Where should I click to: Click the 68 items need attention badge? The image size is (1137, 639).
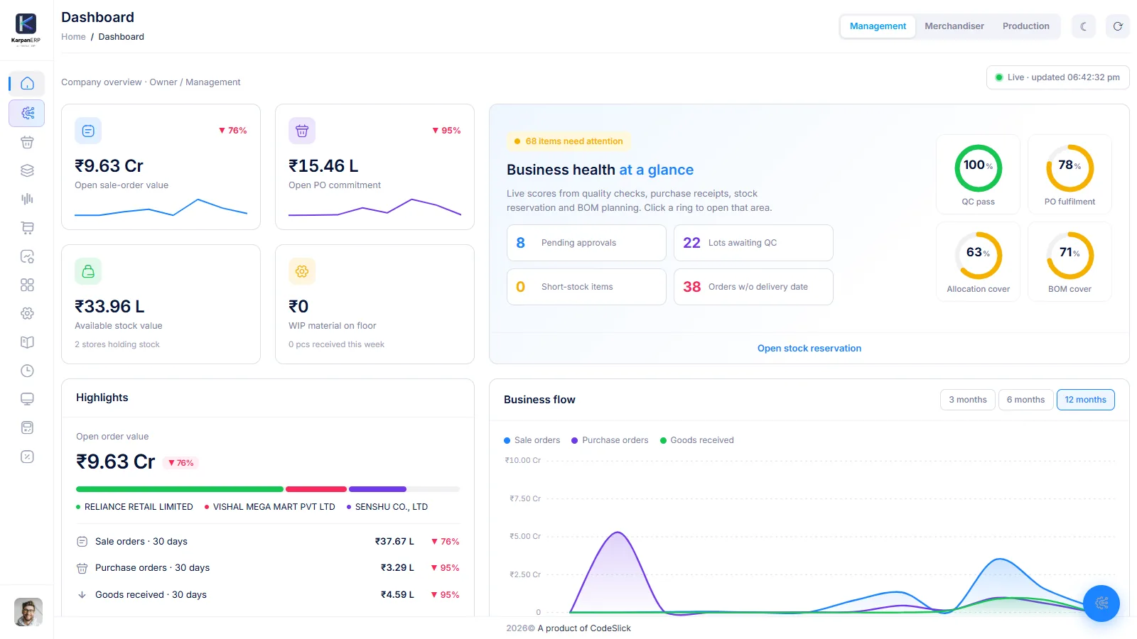pyautogui.click(x=568, y=141)
